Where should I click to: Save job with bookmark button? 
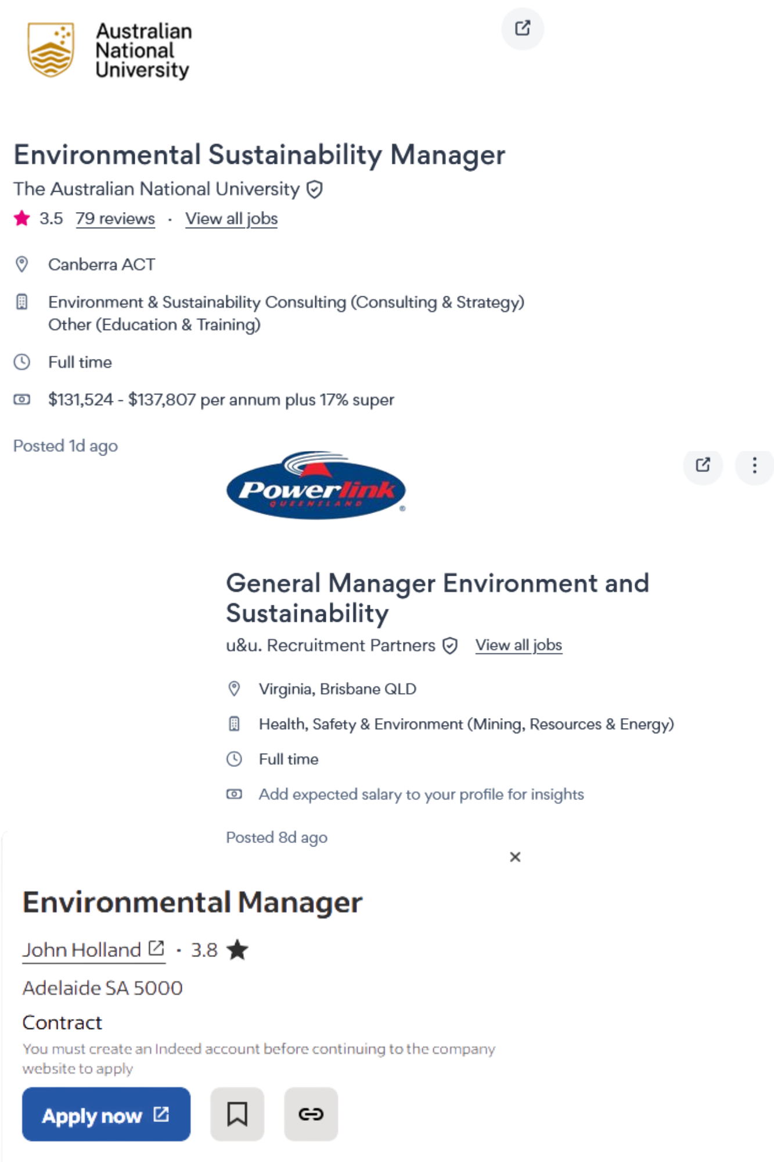point(237,1114)
